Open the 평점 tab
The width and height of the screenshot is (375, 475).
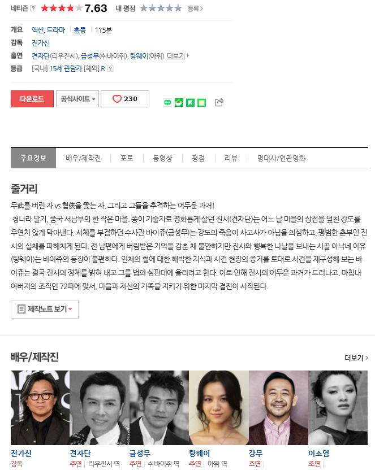click(198, 158)
